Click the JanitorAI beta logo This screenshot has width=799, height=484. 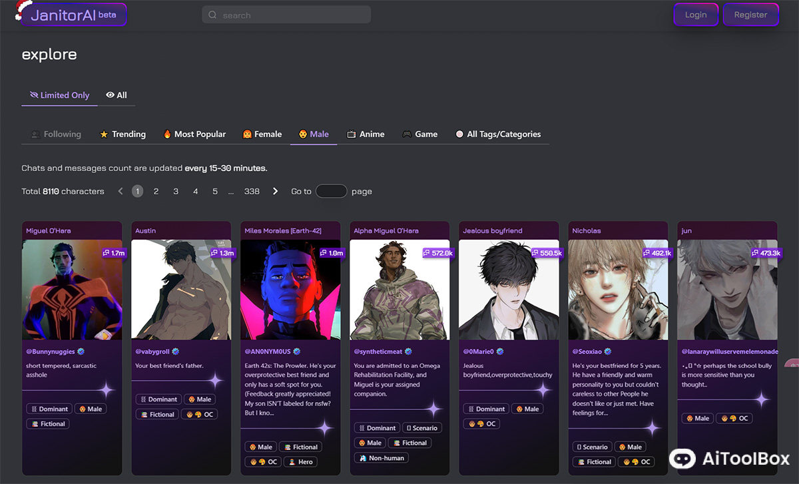click(x=73, y=15)
